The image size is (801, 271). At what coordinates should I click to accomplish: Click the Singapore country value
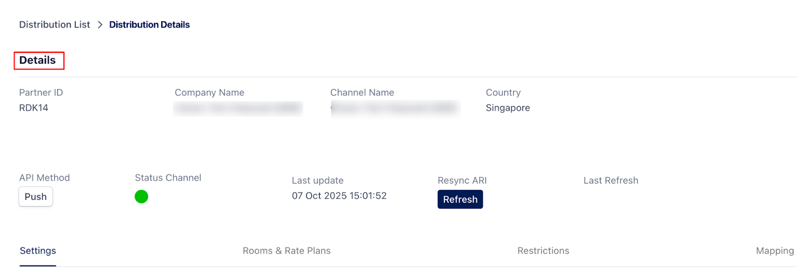coord(508,108)
